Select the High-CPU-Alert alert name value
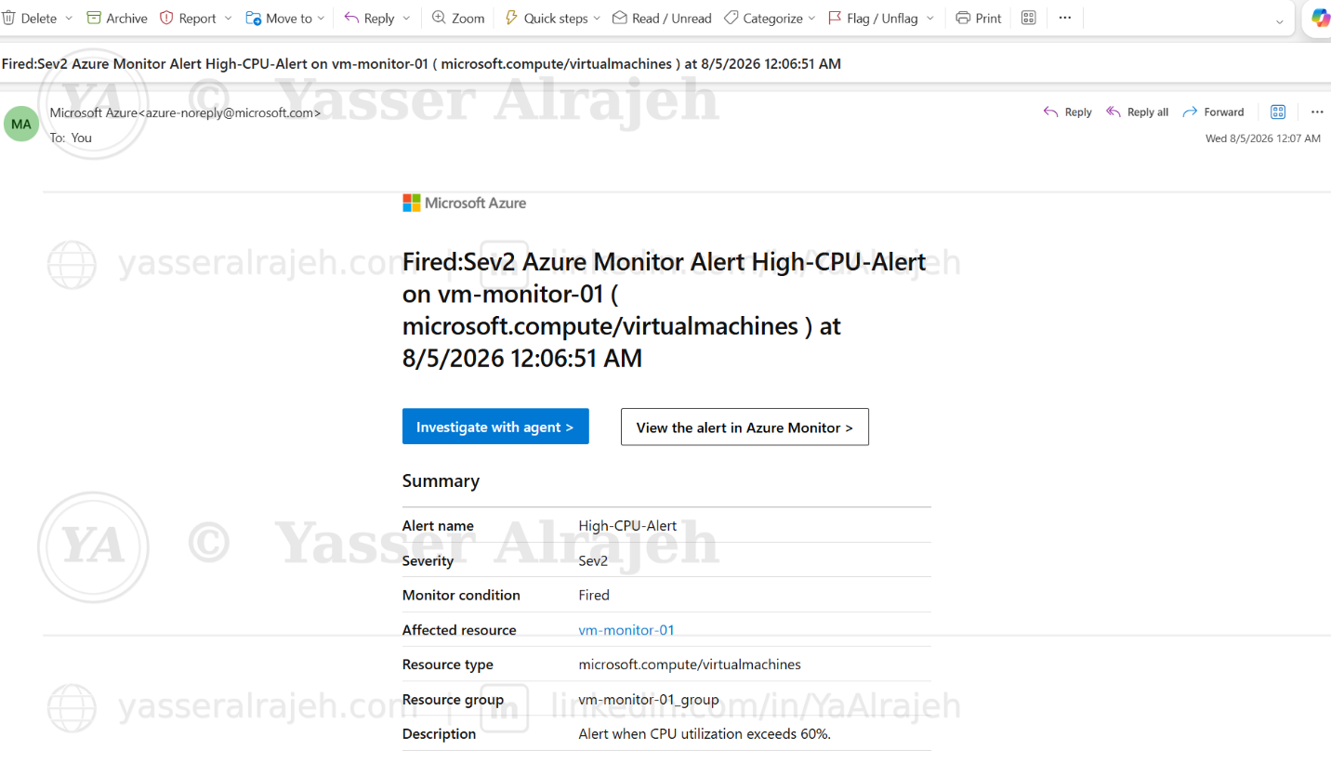 tap(627, 526)
